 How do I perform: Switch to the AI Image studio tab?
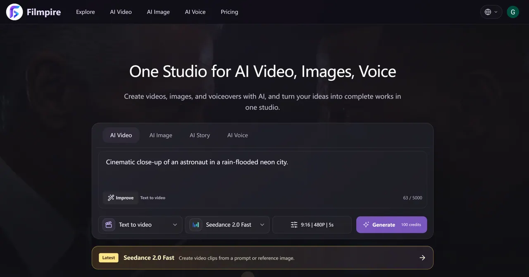[x=161, y=135]
